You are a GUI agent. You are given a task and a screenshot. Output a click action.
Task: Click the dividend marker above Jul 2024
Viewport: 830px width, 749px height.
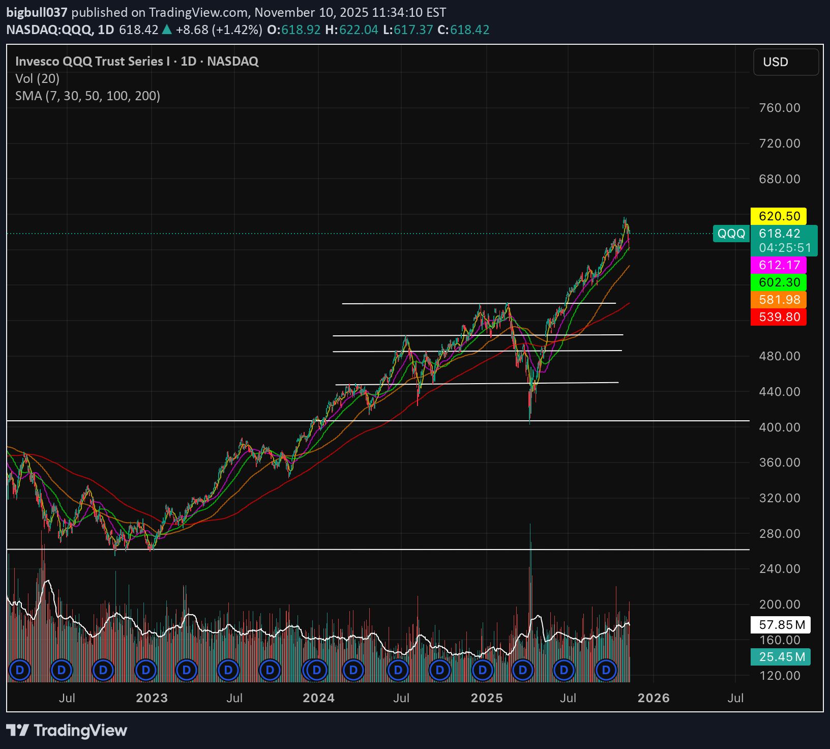click(398, 670)
